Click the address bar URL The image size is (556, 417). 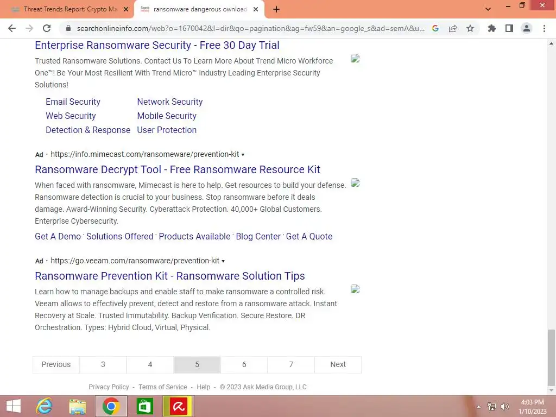[x=250, y=28]
